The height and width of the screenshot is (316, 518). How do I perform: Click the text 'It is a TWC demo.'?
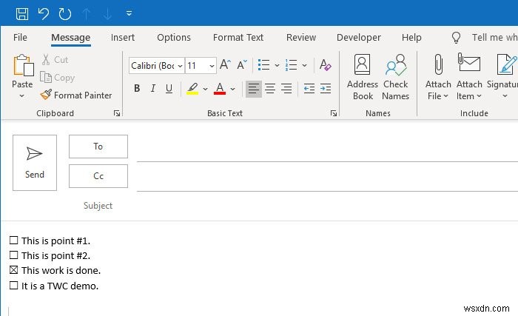pyautogui.click(x=60, y=286)
